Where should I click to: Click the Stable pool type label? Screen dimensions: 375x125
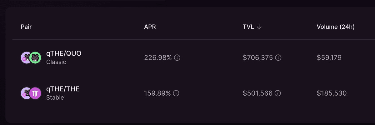coord(55,97)
